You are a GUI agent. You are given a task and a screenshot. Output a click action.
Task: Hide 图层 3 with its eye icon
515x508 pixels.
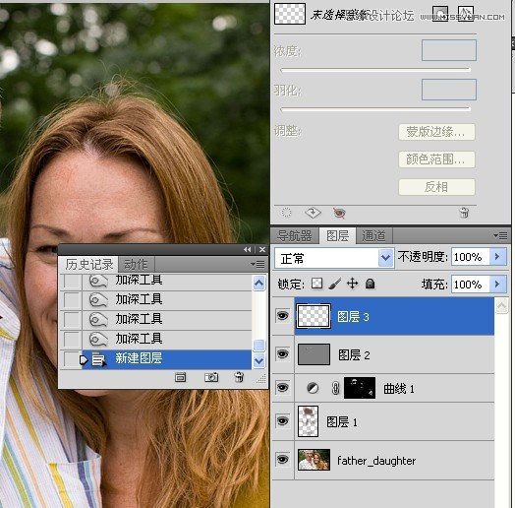282,316
